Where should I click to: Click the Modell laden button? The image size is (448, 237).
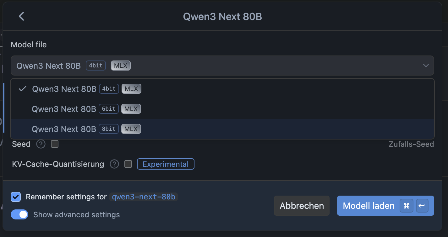click(x=385, y=206)
